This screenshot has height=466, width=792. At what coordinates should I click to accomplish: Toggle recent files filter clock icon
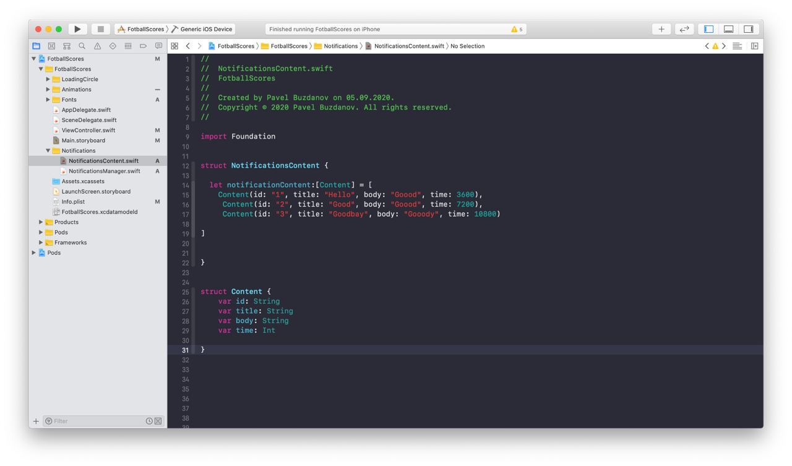coord(149,421)
